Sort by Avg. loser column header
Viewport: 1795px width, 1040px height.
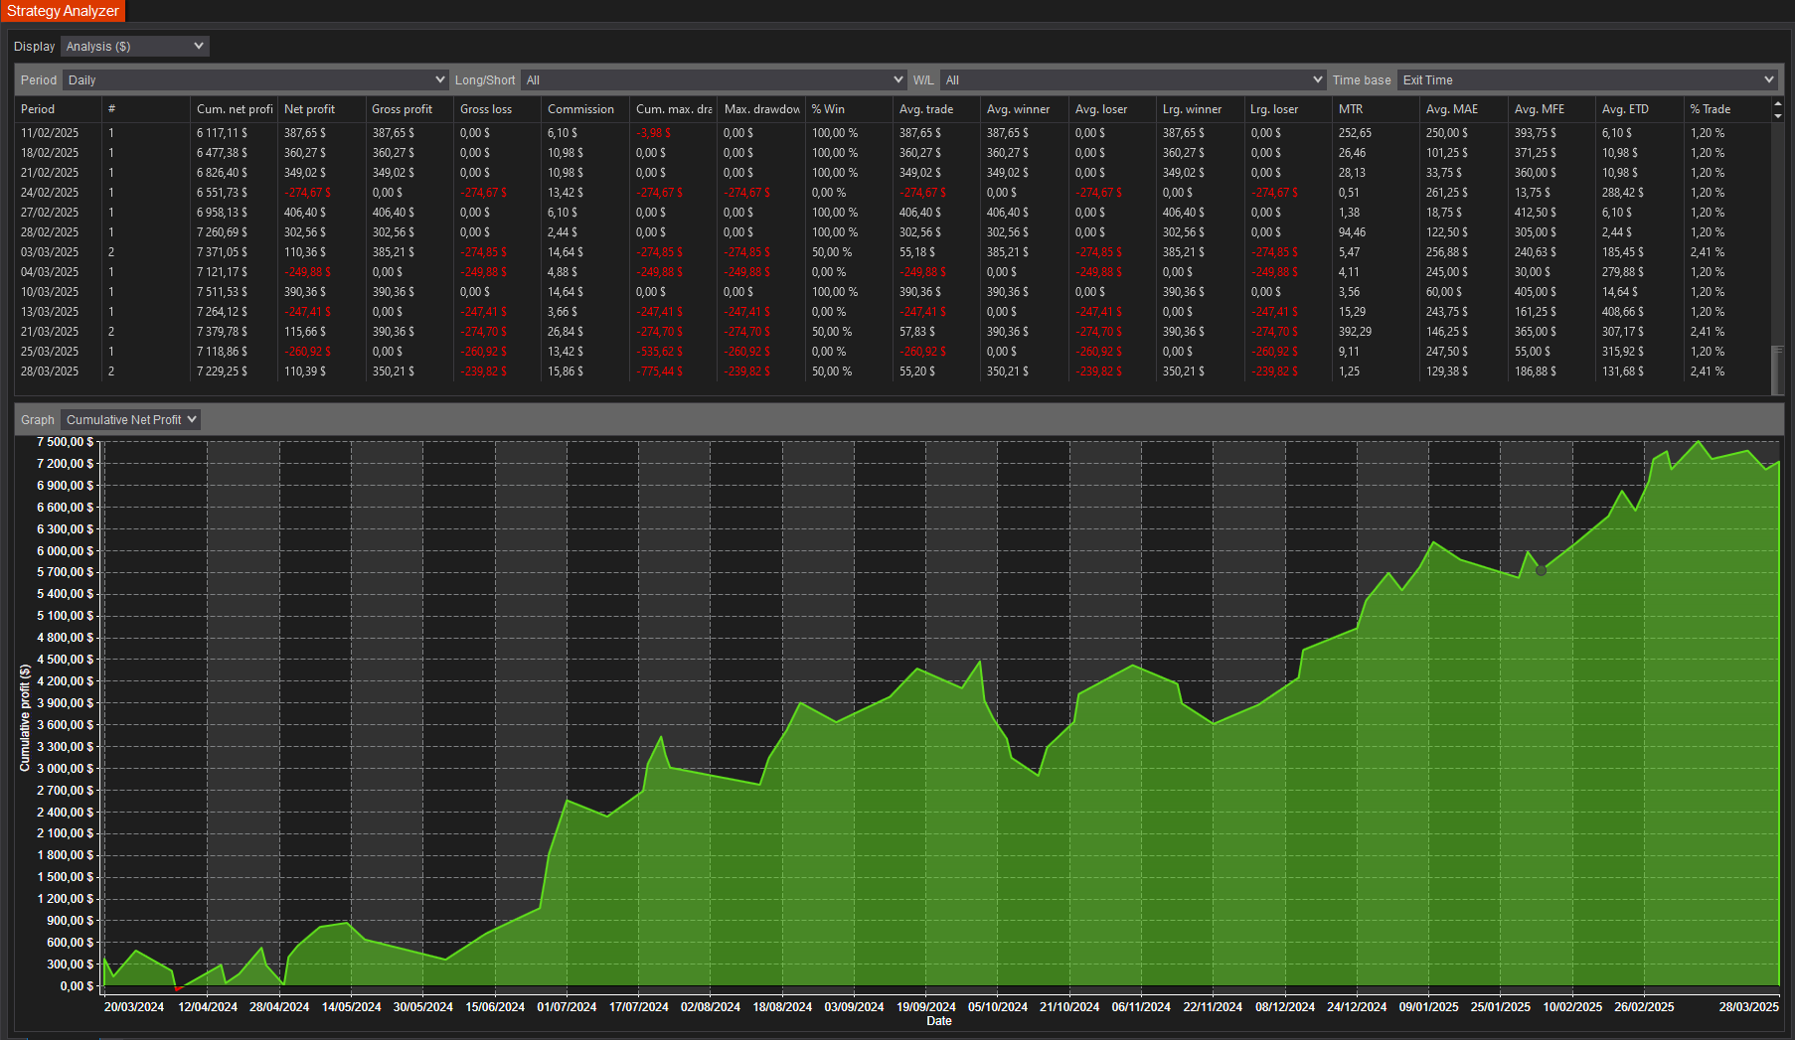[1112, 109]
